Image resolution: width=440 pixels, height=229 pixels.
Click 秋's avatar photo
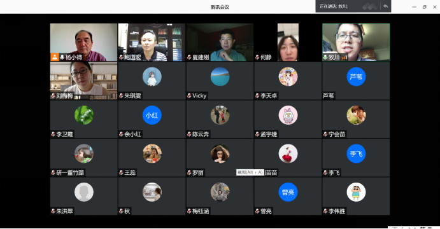coord(152,192)
